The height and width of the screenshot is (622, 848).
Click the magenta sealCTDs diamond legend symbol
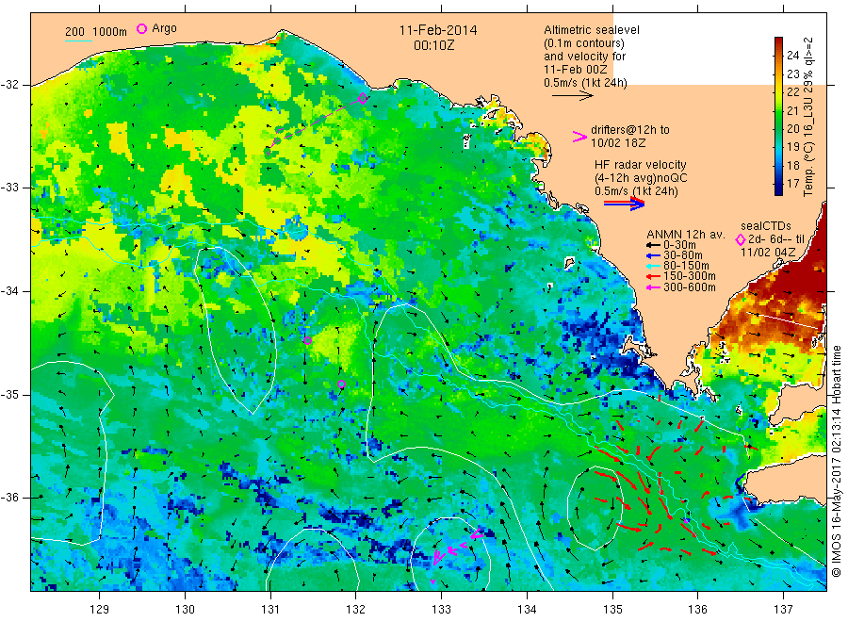click(x=741, y=239)
